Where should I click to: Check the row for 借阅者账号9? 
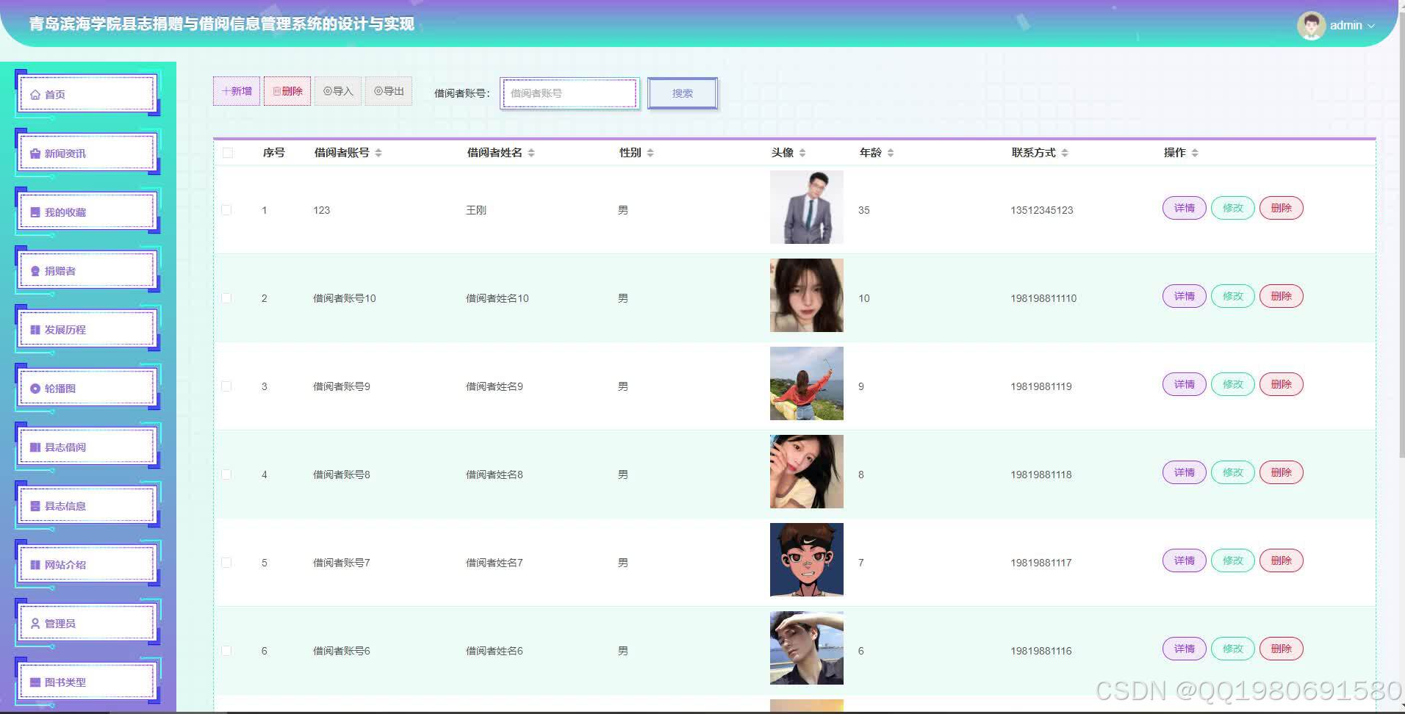click(x=226, y=386)
